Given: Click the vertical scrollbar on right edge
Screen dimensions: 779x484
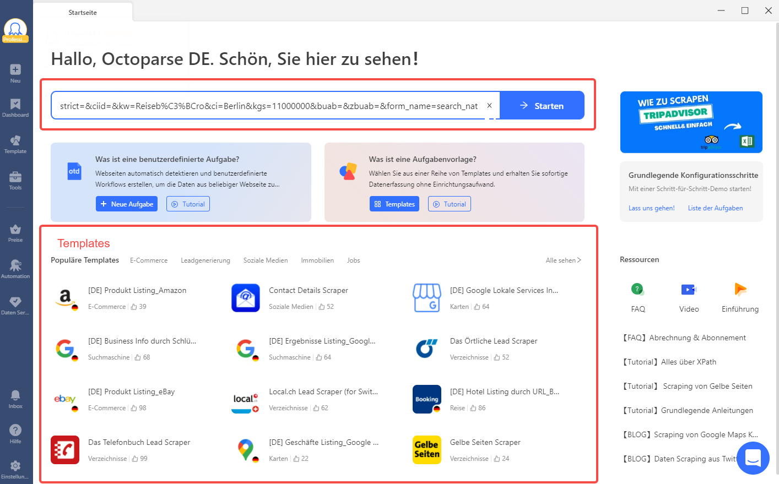Looking at the screenshot, I should tap(776, 248).
